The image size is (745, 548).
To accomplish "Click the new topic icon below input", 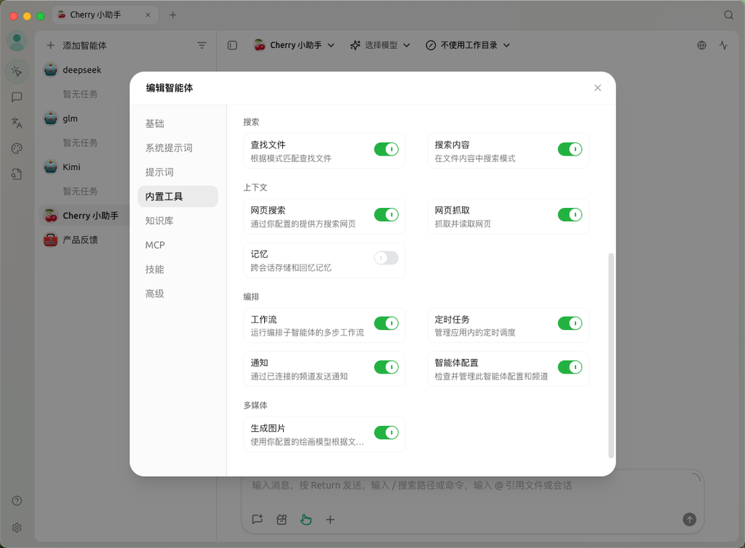I will click(x=258, y=520).
